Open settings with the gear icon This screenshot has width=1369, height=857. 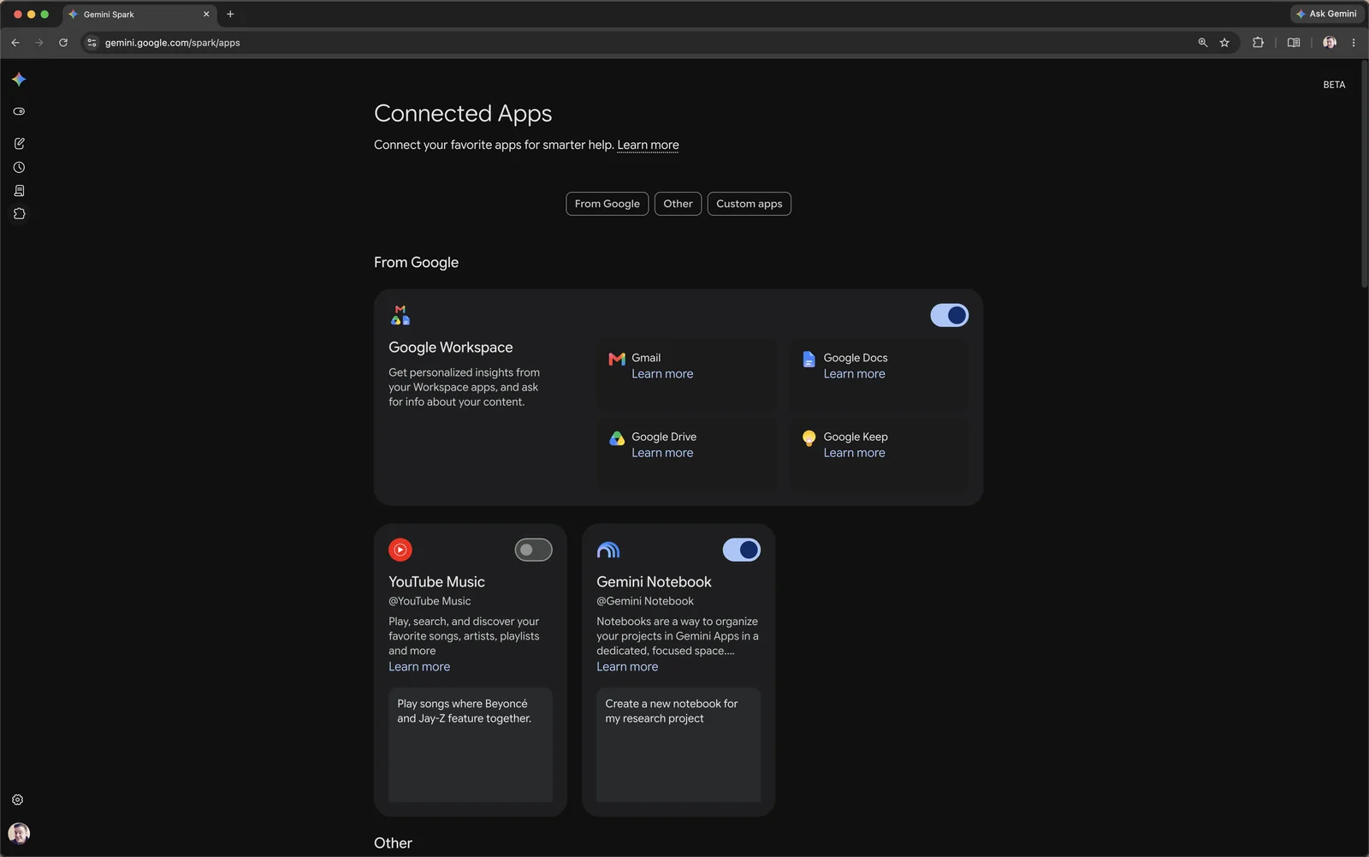(18, 800)
